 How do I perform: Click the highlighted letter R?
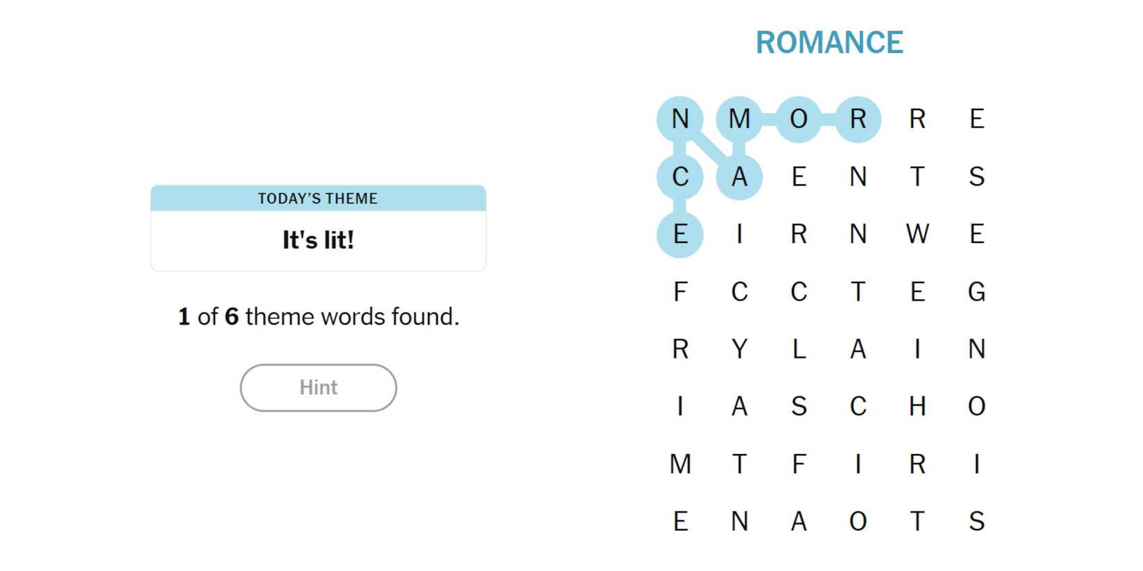pyautogui.click(x=858, y=119)
